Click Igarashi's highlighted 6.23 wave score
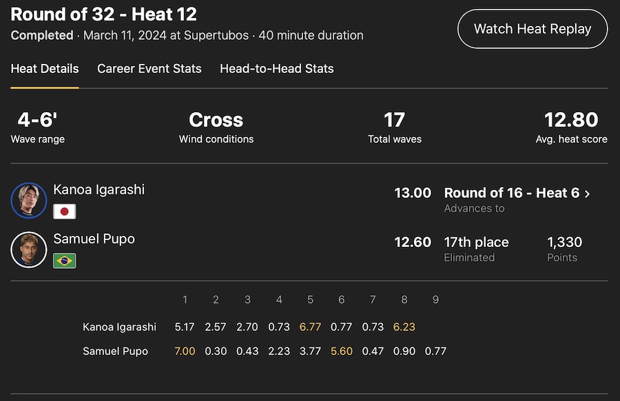Viewport: 620px width, 401px height. click(404, 327)
